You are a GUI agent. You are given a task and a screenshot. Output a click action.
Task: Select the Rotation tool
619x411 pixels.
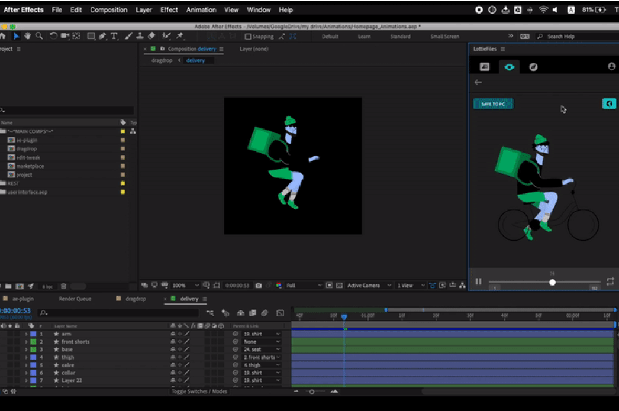pyautogui.click(x=53, y=36)
